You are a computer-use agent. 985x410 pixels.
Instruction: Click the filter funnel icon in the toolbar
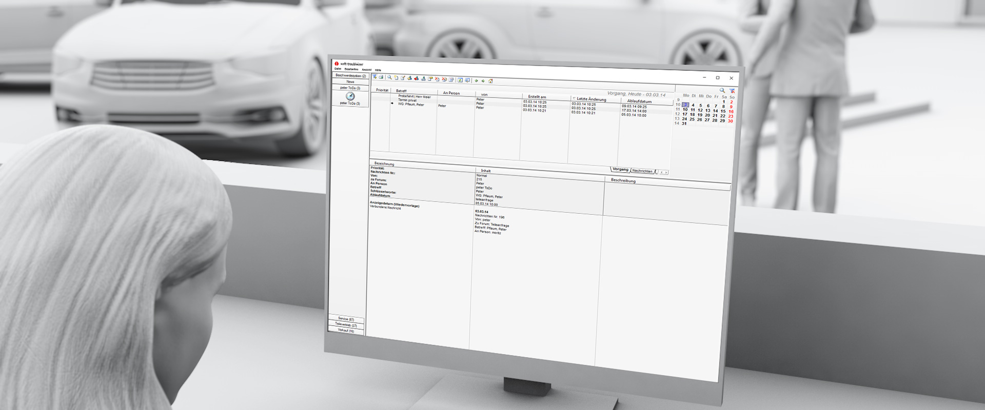[x=375, y=77]
